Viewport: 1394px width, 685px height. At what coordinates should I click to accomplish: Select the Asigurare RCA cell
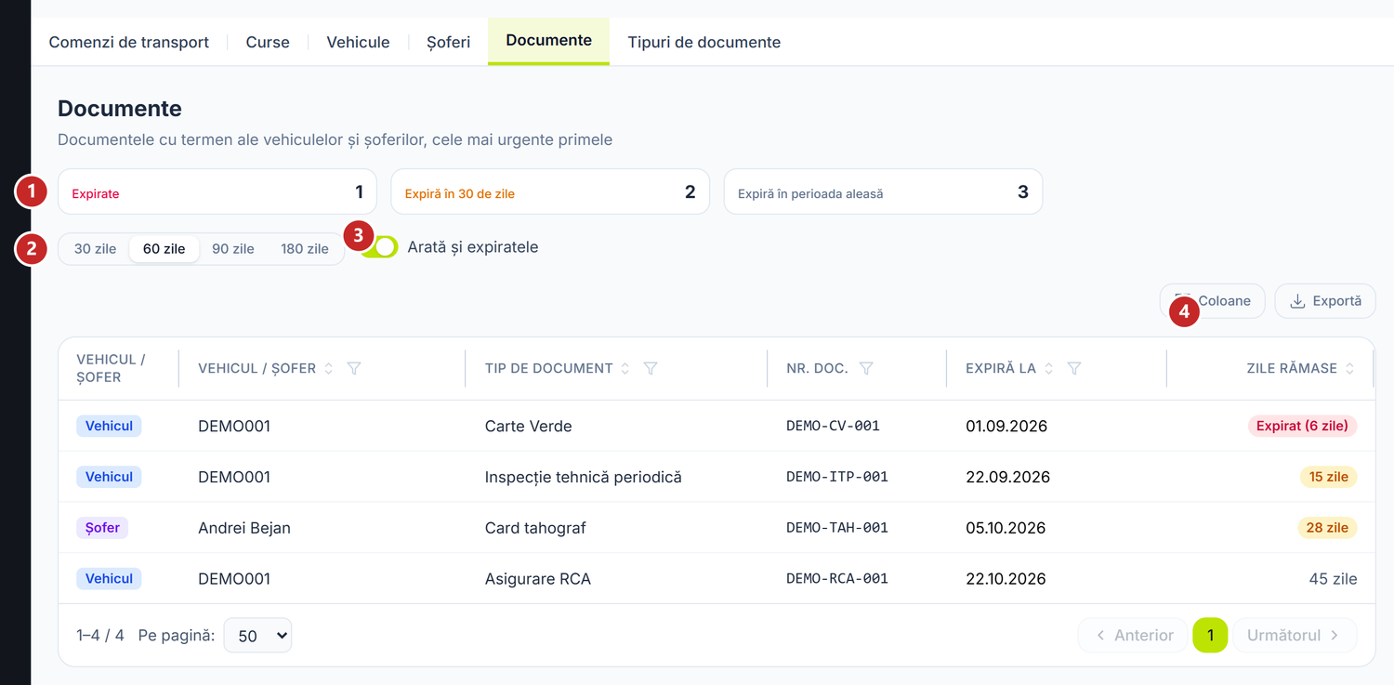click(x=538, y=579)
